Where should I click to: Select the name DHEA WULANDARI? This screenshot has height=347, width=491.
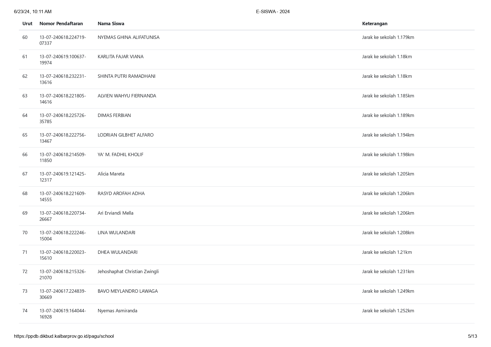coord(118,252)
